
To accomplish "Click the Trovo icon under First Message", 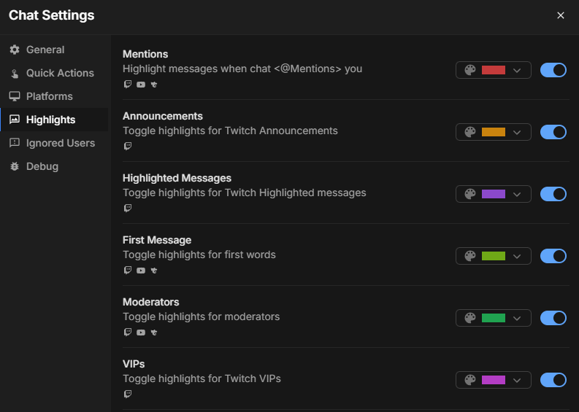I will point(154,271).
